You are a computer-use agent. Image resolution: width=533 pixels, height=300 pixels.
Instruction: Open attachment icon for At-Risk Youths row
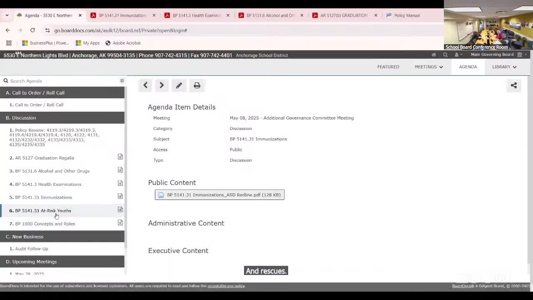(x=120, y=210)
